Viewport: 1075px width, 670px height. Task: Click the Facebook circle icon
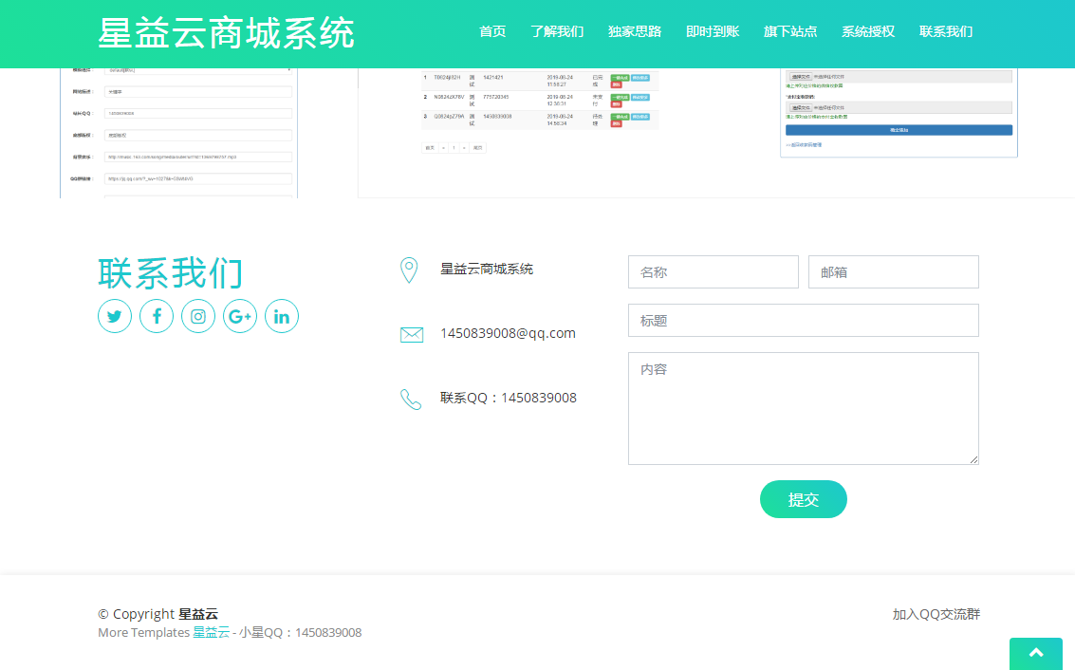coord(157,316)
